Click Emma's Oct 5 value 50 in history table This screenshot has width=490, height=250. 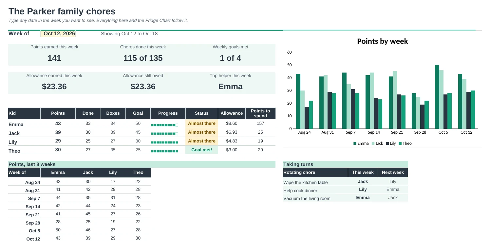pyautogui.click(x=58, y=230)
